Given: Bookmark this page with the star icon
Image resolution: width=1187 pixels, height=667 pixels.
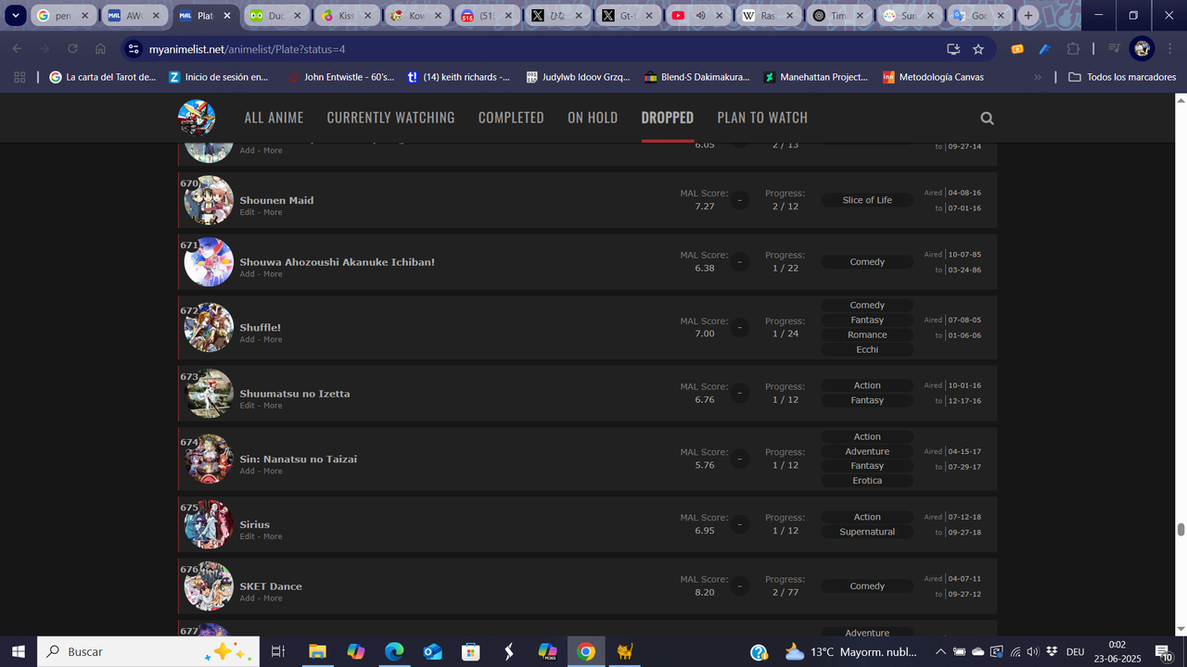Looking at the screenshot, I should pyautogui.click(x=978, y=49).
